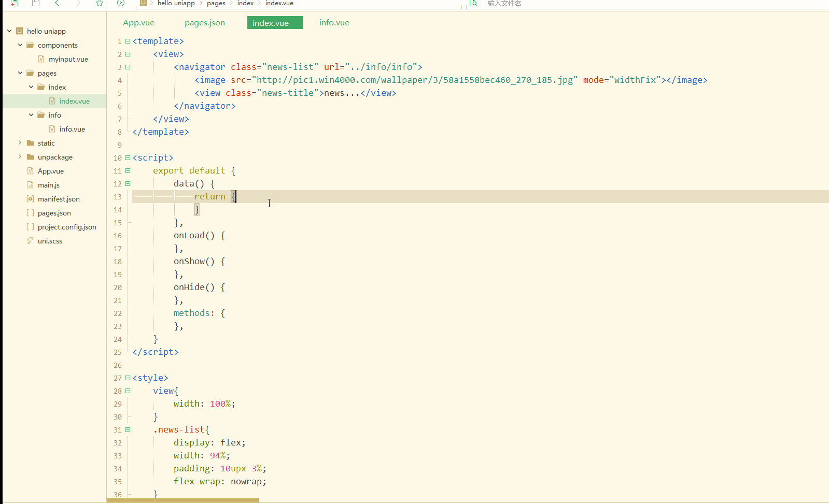
Task: Fold the script block at line 10
Action: coord(128,158)
